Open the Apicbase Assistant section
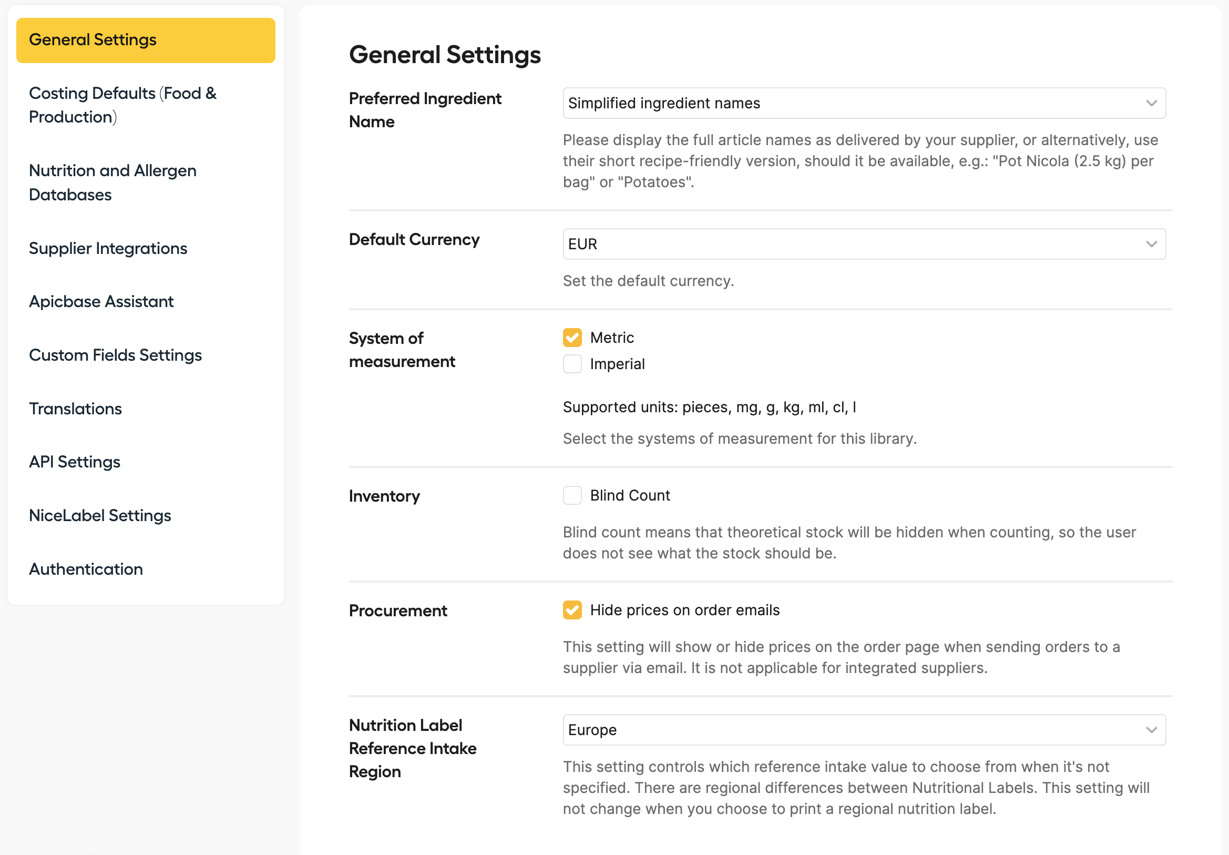Viewport: 1229px width, 855px height. pos(101,301)
